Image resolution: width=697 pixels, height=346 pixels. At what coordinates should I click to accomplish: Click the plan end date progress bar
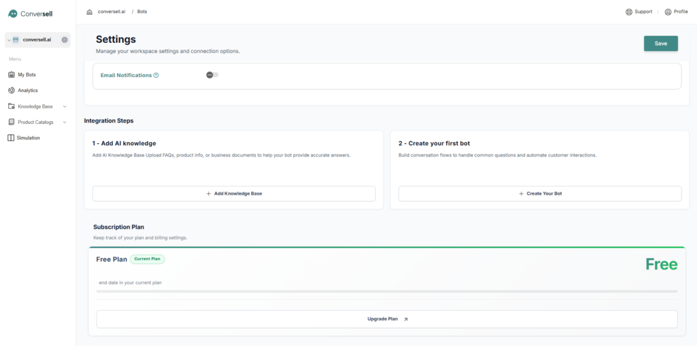[387, 292]
